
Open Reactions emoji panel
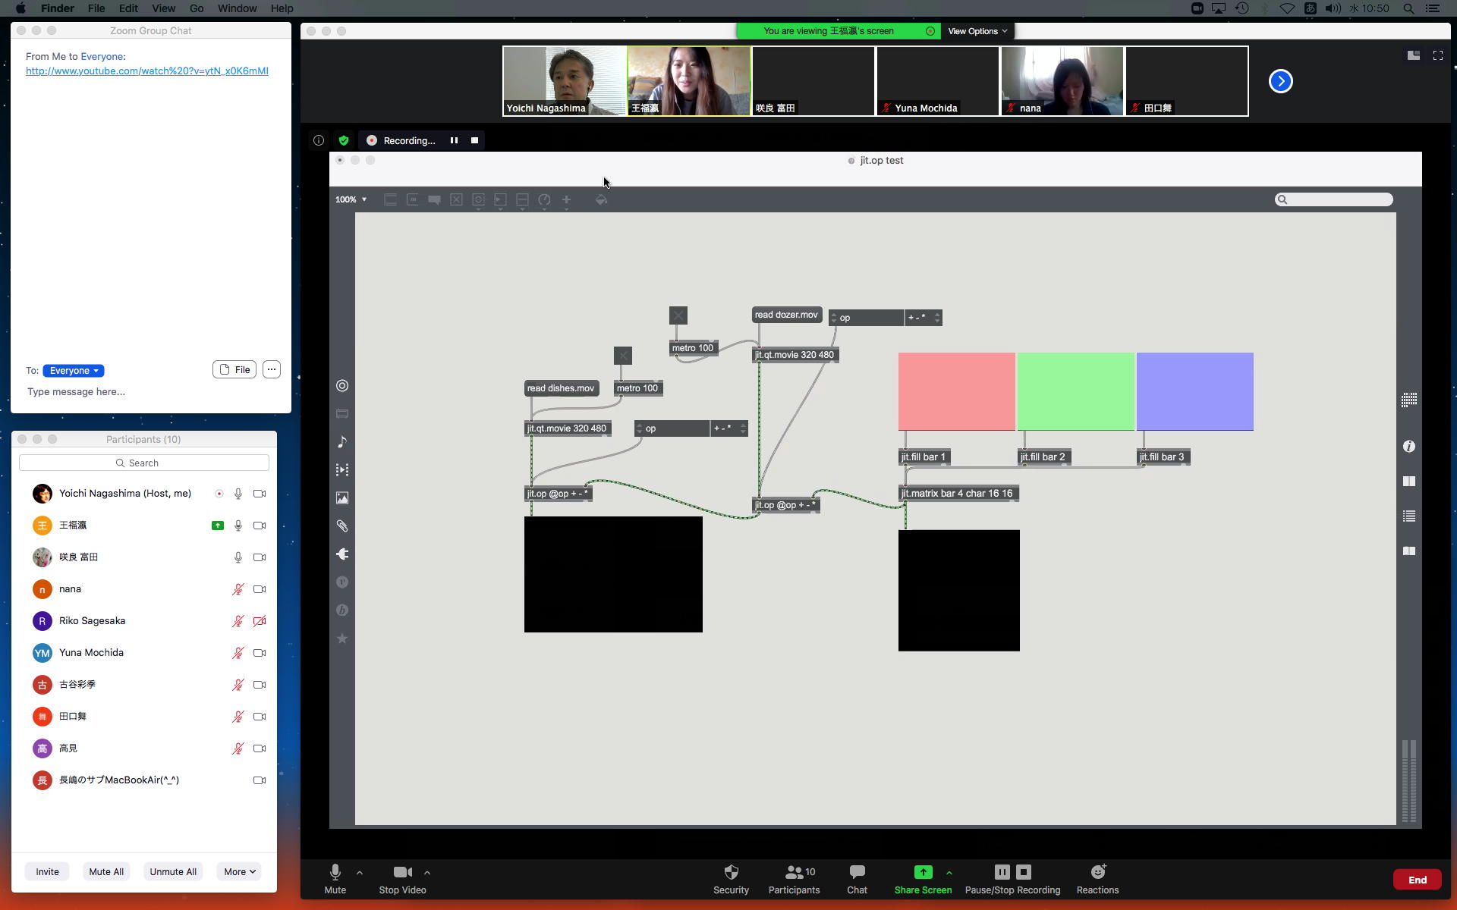point(1097,872)
